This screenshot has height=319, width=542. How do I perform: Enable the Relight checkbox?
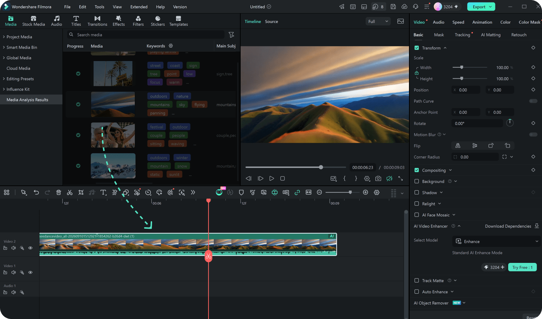[417, 204]
